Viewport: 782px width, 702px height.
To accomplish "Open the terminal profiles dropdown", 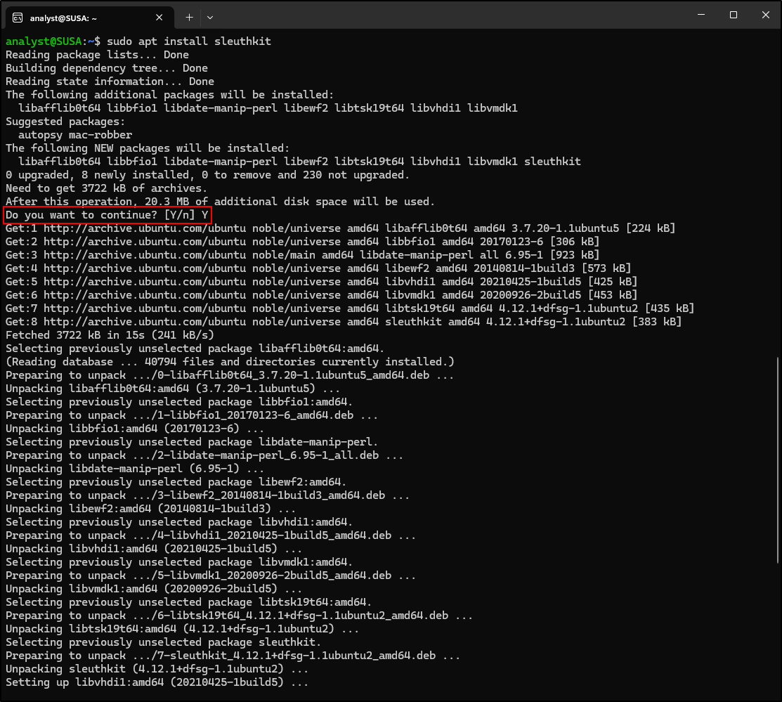I will [x=210, y=18].
